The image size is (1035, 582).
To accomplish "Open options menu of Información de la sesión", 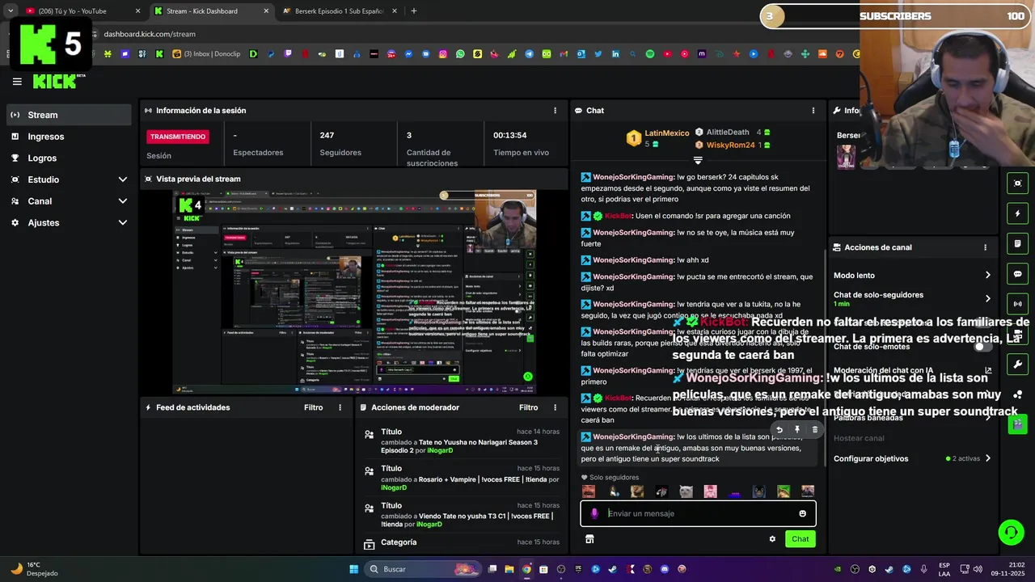I will [x=555, y=111].
